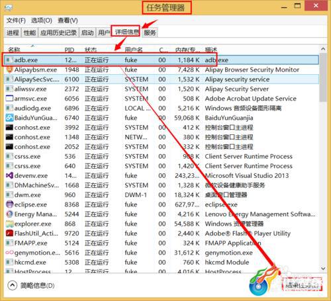Select the adb.exe process row
Screen dimensions: 331x301
click(162, 60)
